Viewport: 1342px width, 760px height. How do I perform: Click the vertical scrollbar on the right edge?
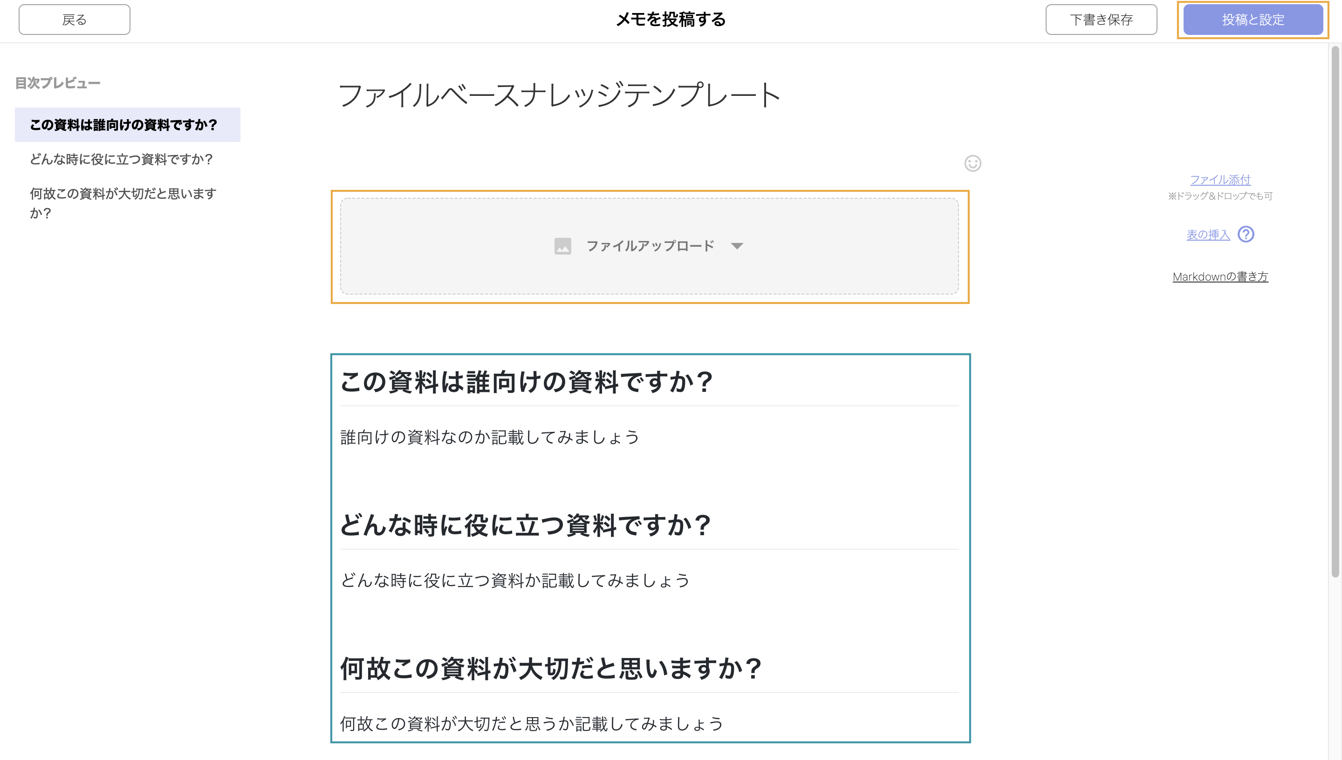1335,311
